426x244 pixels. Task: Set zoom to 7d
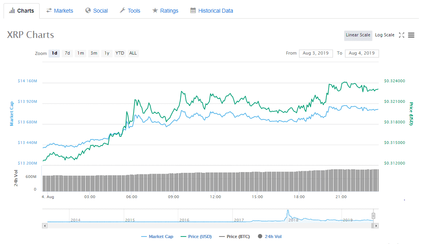click(67, 53)
